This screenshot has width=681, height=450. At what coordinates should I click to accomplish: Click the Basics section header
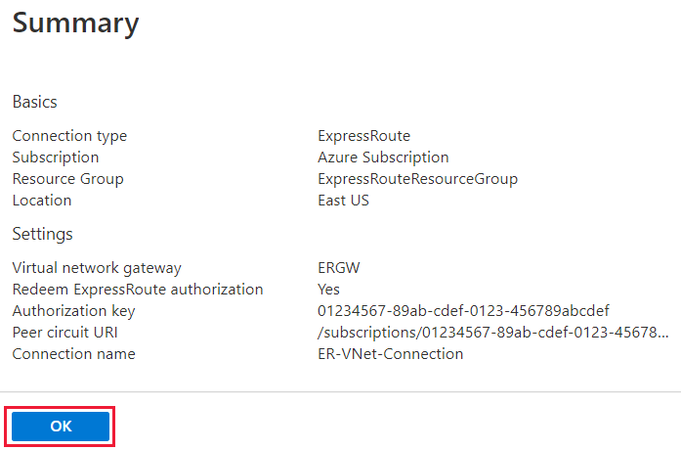pos(35,102)
